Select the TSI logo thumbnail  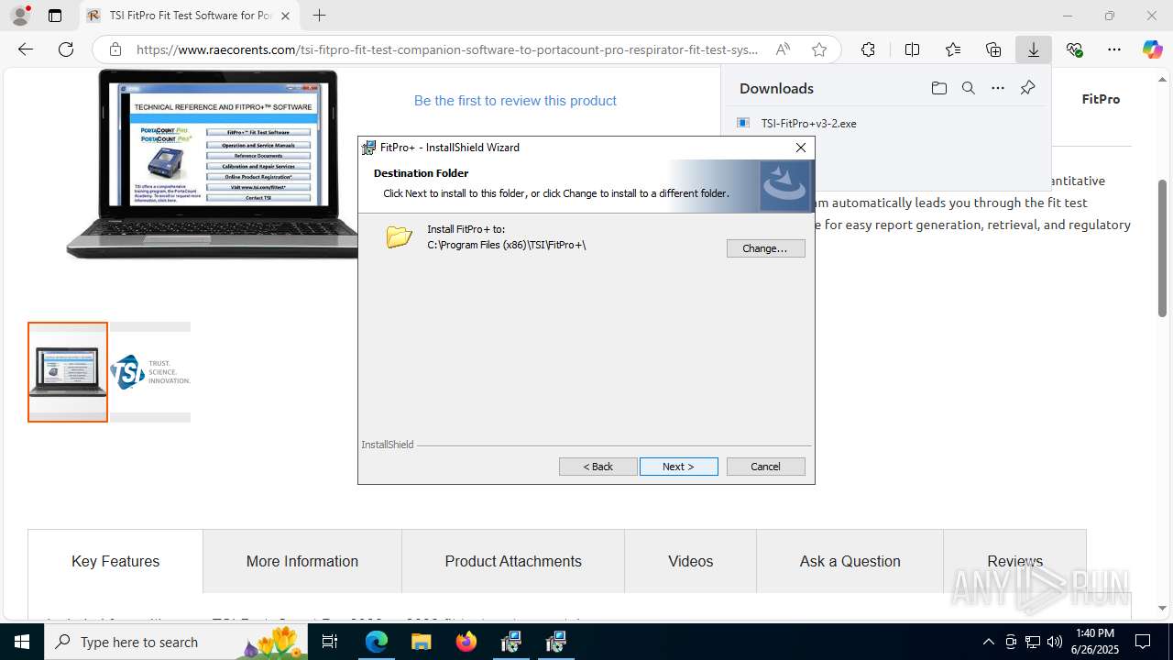click(150, 372)
